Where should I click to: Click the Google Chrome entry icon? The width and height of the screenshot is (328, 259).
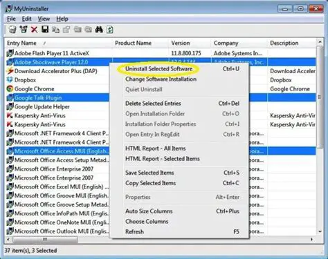10,89
